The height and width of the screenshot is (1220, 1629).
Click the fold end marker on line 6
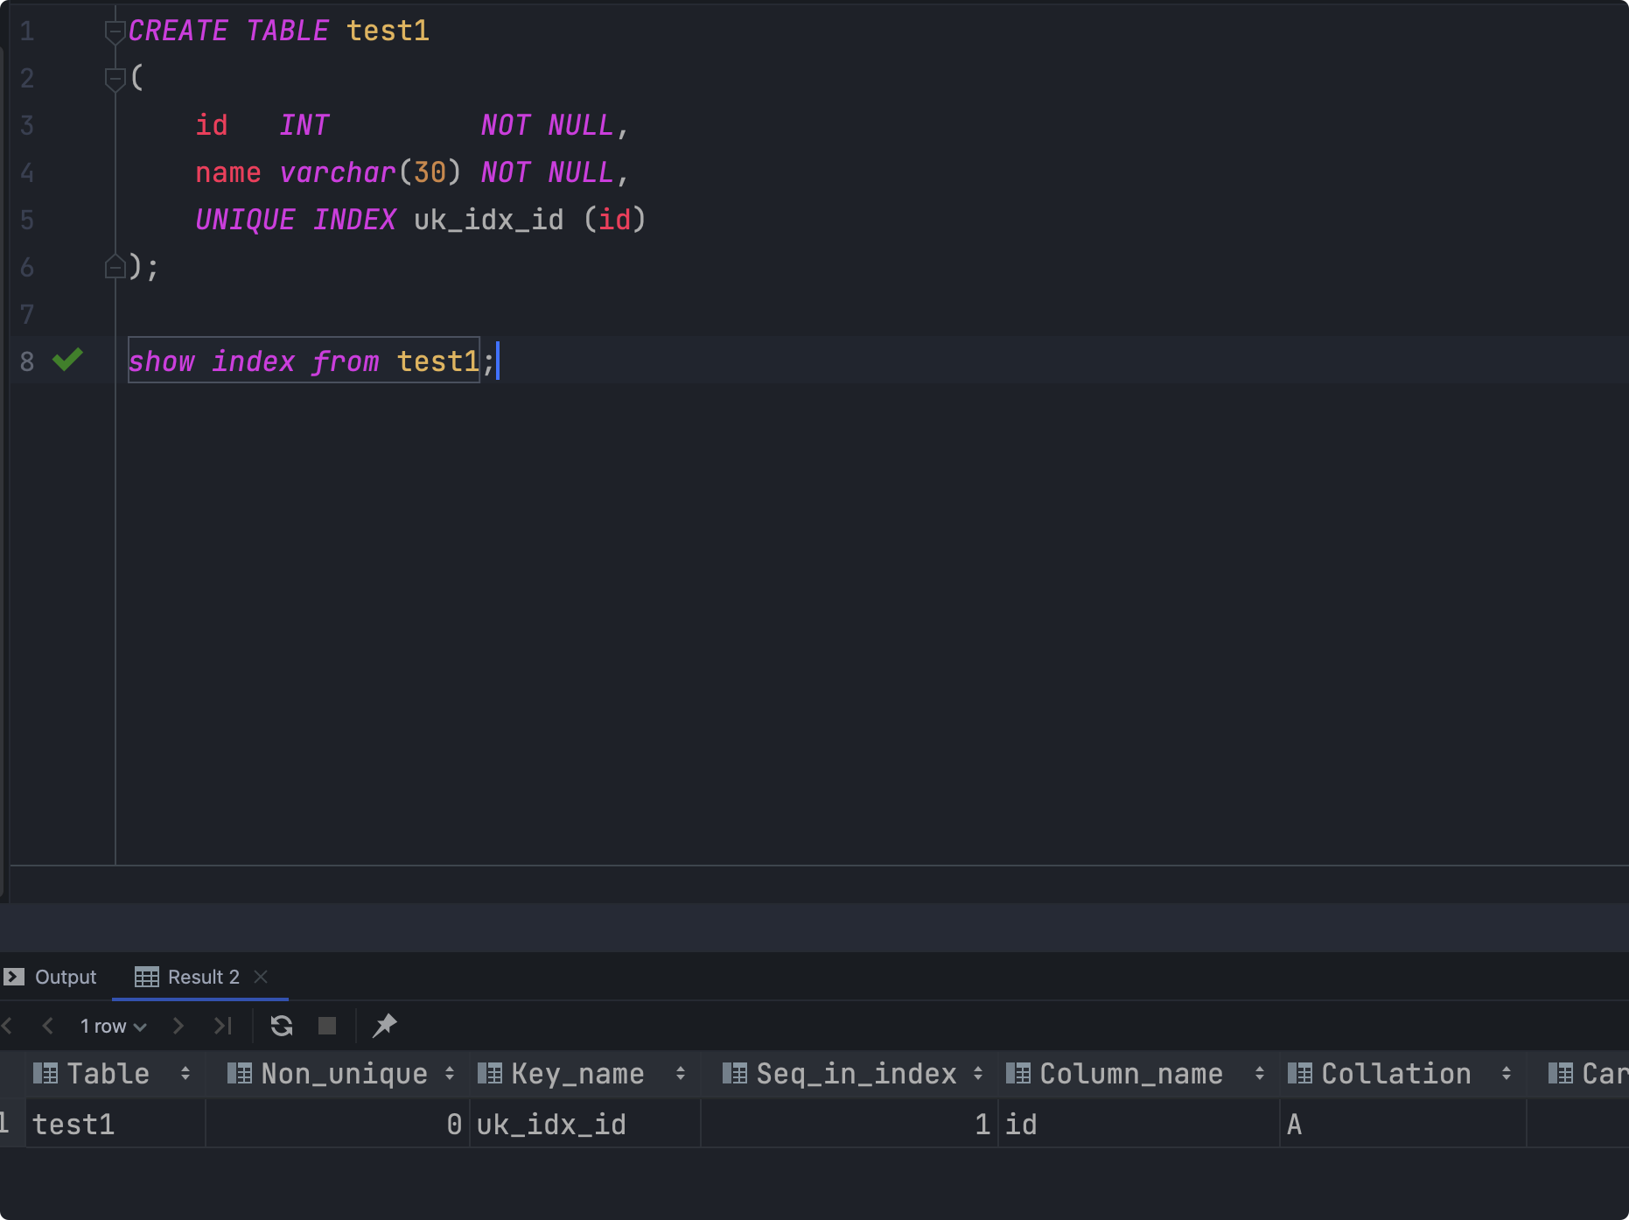(115, 266)
